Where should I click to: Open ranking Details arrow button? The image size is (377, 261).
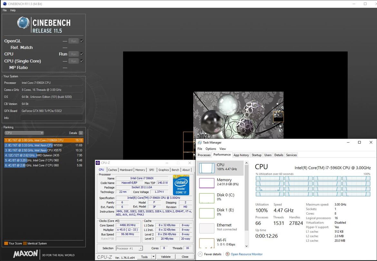click(x=81, y=133)
